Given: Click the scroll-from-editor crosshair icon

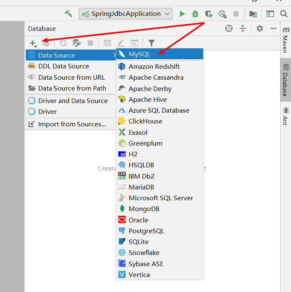Looking at the screenshot, I should (x=229, y=28).
